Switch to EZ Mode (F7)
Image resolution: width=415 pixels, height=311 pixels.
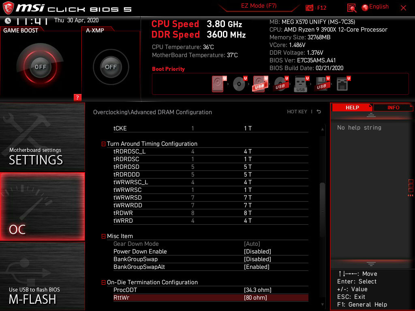pyautogui.click(x=259, y=6)
